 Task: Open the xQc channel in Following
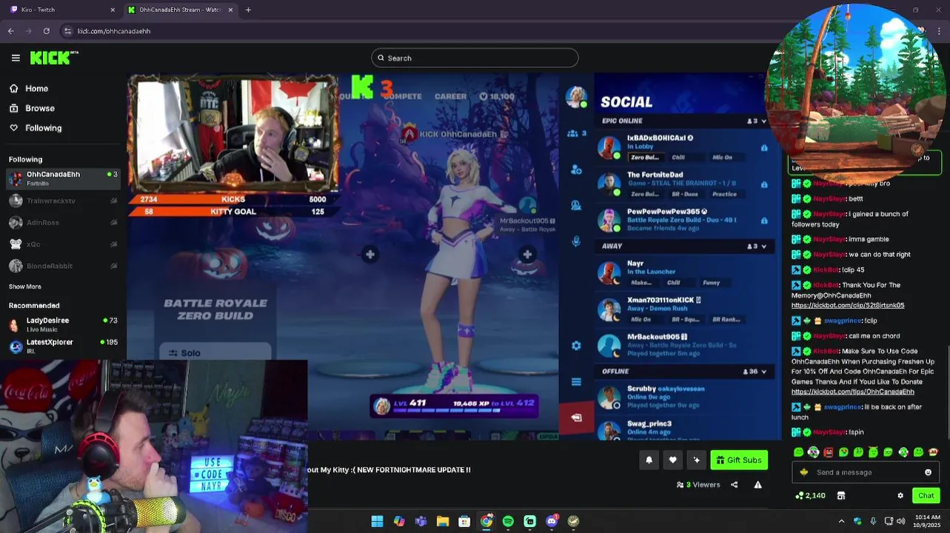click(62, 244)
